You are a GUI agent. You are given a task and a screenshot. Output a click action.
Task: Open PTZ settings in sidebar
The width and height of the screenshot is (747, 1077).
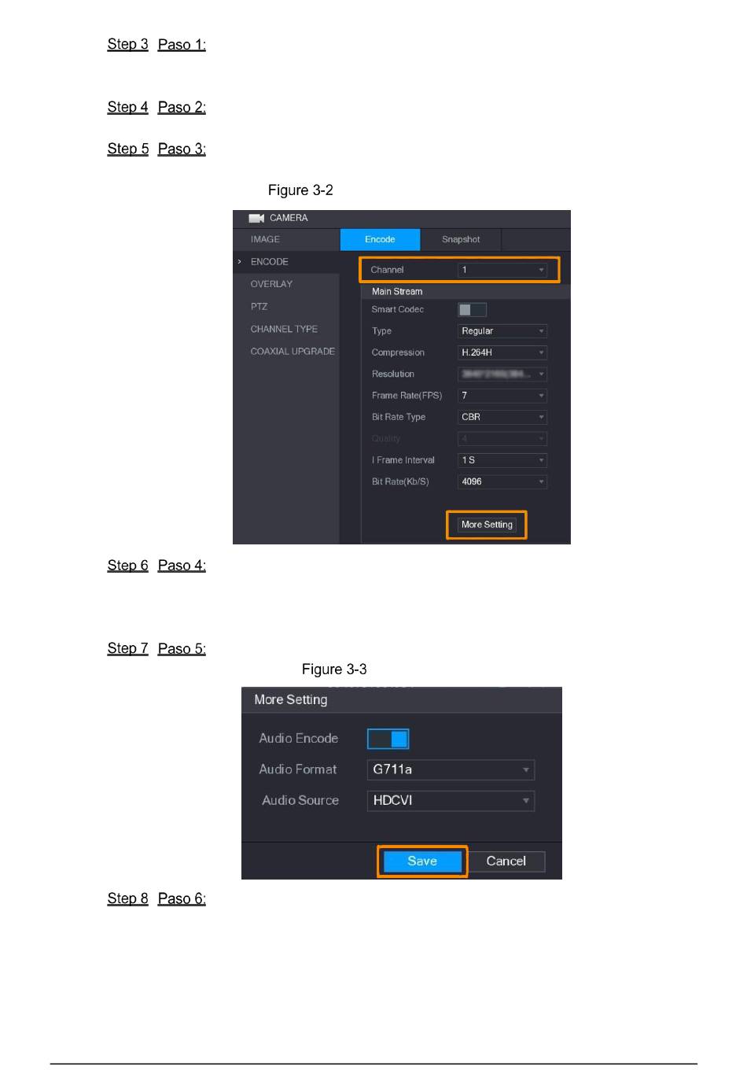[x=259, y=307]
